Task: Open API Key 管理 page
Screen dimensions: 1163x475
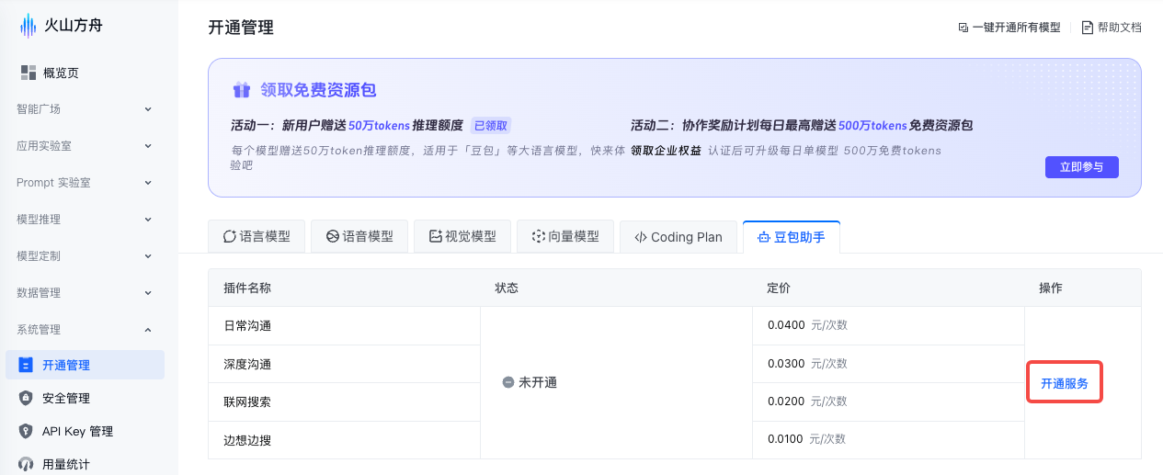Action: pos(77,431)
